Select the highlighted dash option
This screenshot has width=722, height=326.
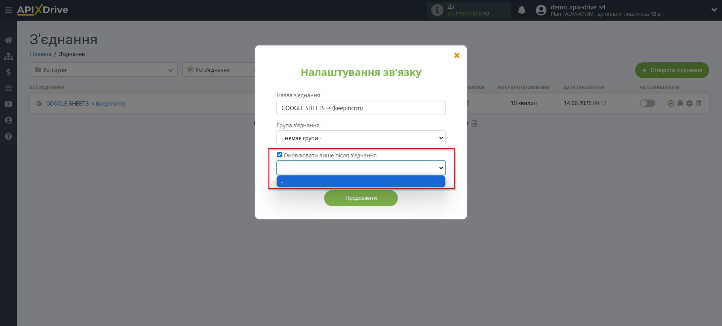361,182
